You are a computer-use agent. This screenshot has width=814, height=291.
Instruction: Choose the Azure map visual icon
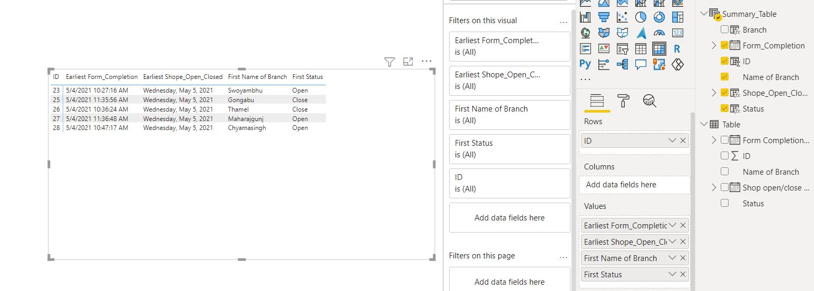point(641,33)
